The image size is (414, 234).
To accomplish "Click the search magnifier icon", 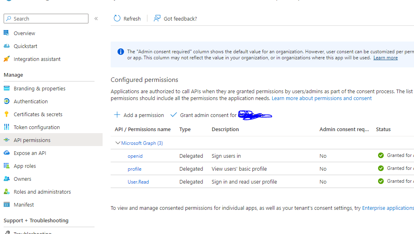I will (x=9, y=19).
